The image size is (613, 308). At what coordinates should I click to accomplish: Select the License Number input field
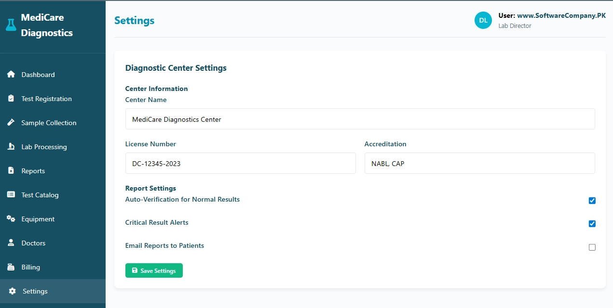(240, 163)
